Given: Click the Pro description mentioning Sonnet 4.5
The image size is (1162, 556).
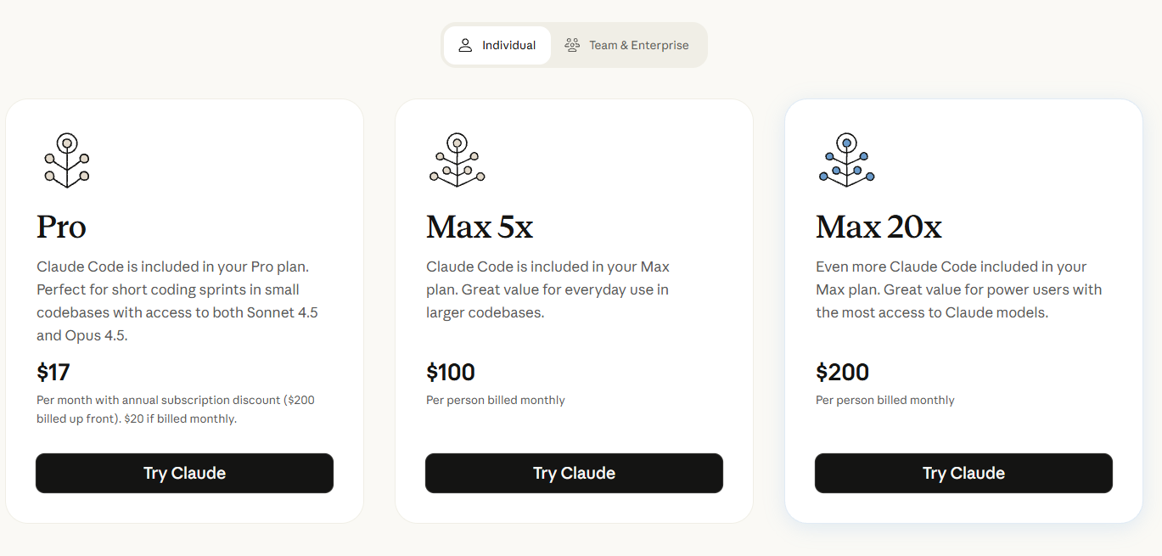Looking at the screenshot, I should pos(177,300).
